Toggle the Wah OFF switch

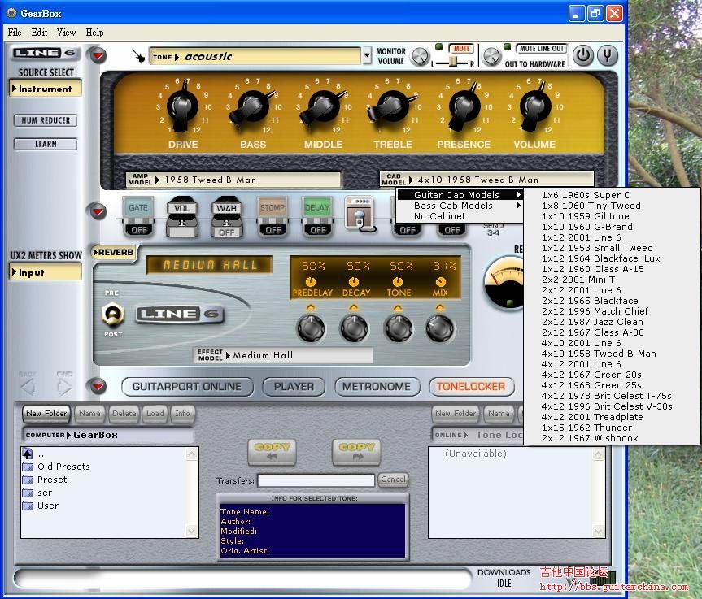pyautogui.click(x=226, y=232)
